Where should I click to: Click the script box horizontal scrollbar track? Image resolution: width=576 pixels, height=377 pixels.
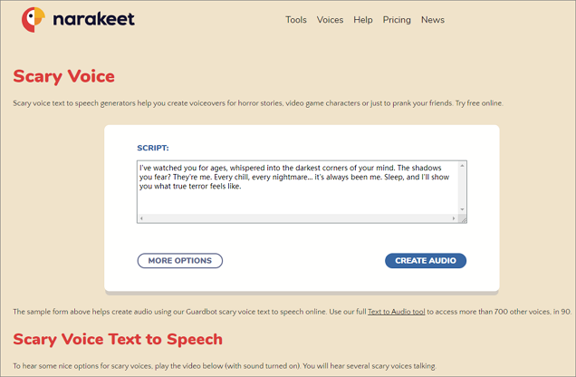coord(299,218)
